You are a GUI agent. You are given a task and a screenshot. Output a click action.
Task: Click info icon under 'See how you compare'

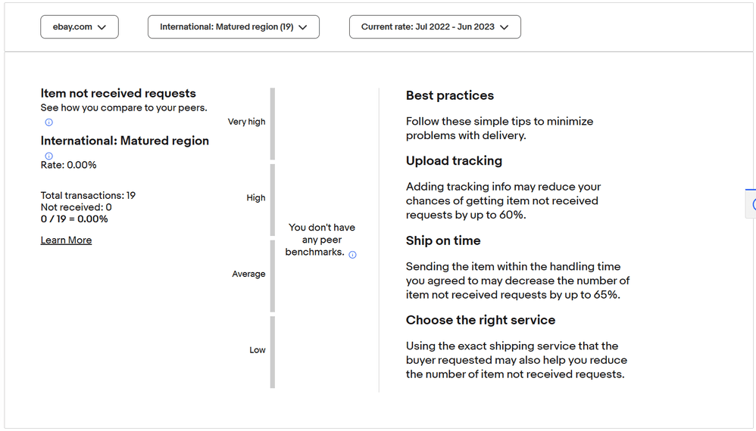coord(48,122)
